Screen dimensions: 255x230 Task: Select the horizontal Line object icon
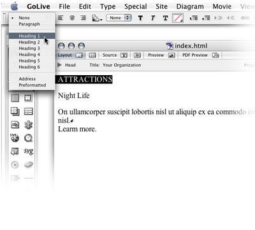[29, 178]
